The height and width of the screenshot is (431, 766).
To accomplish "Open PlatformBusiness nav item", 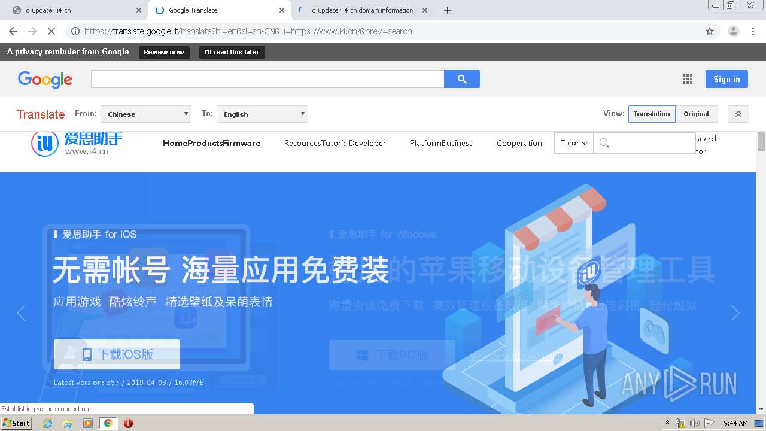I will pos(441,143).
